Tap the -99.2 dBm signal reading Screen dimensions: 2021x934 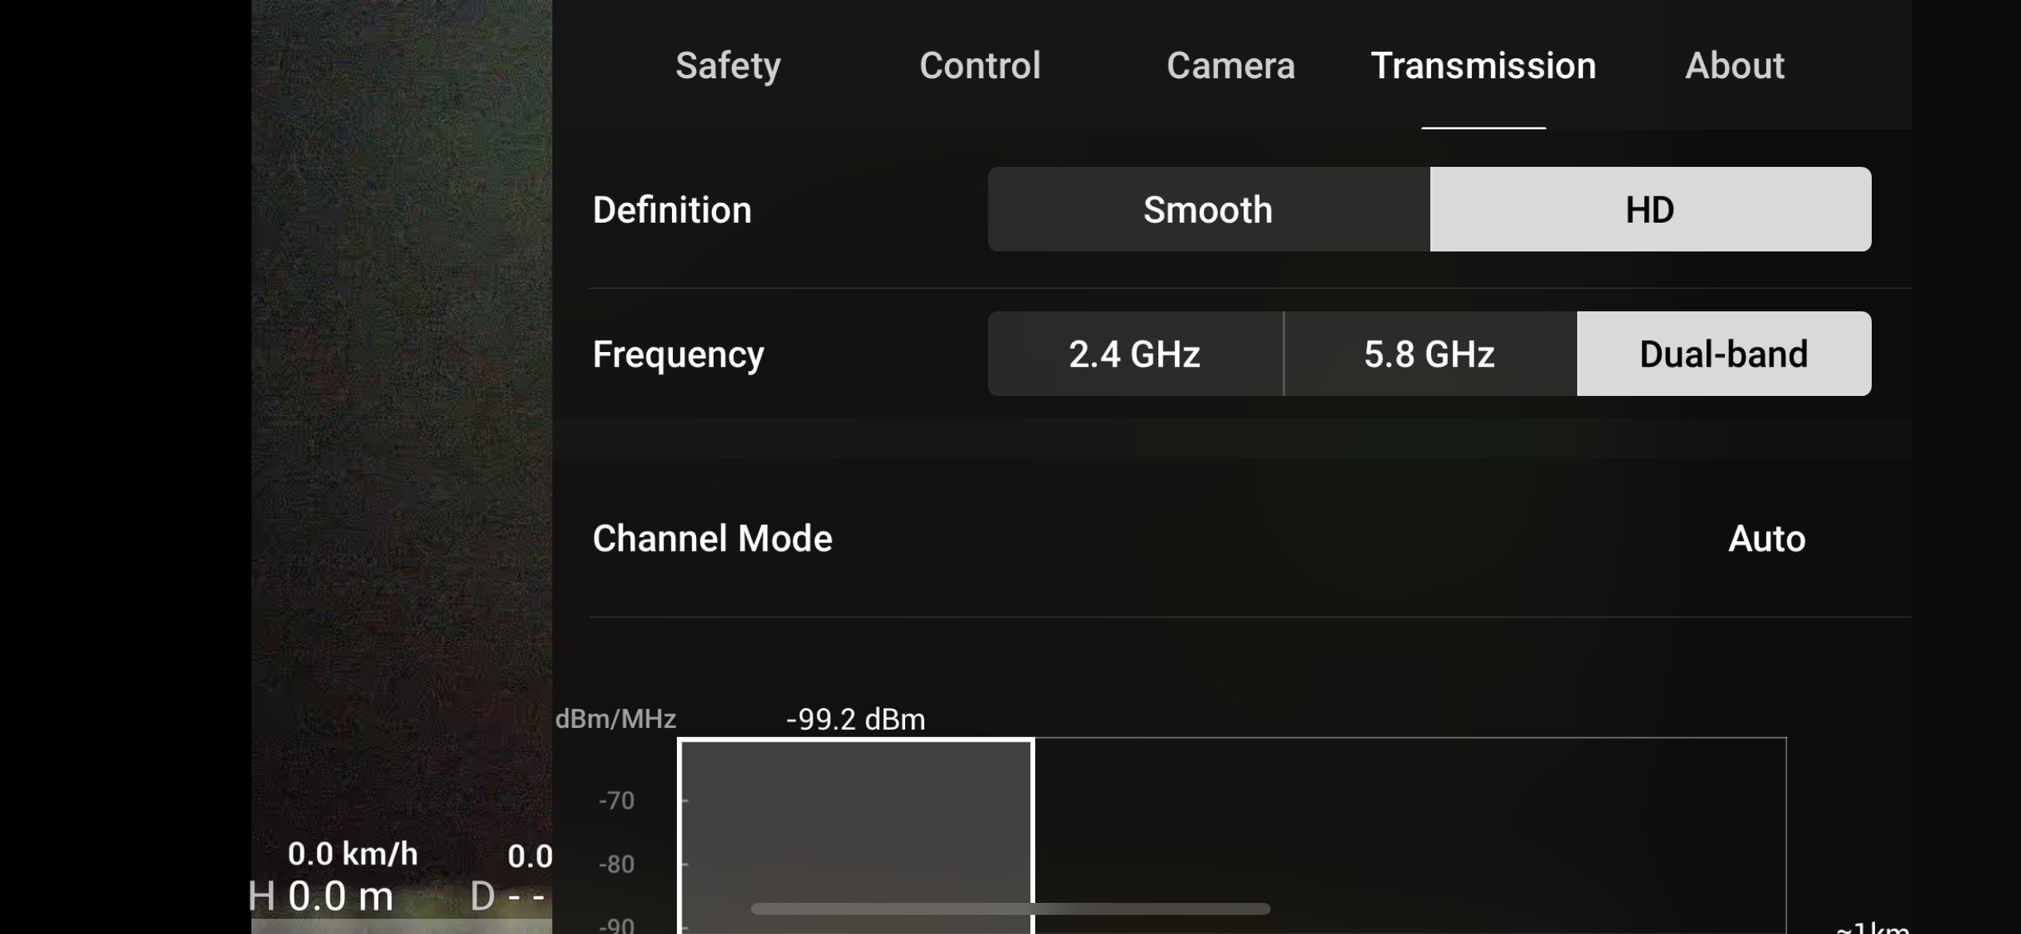pos(855,719)
